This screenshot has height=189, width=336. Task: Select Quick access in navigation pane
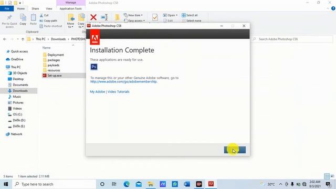click(x=17, y=51)
